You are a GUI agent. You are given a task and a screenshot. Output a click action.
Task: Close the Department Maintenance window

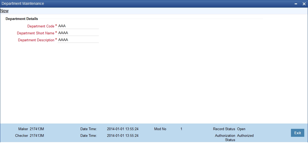[304, 4]
